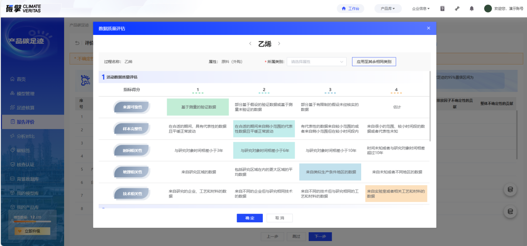Click the user avatar circle
Viewport: 527px width, 246px height.
pos(488,8)
